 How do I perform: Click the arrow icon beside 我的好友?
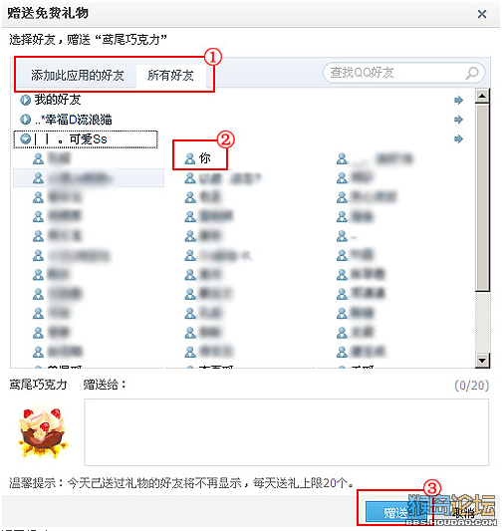coord(458,100)
